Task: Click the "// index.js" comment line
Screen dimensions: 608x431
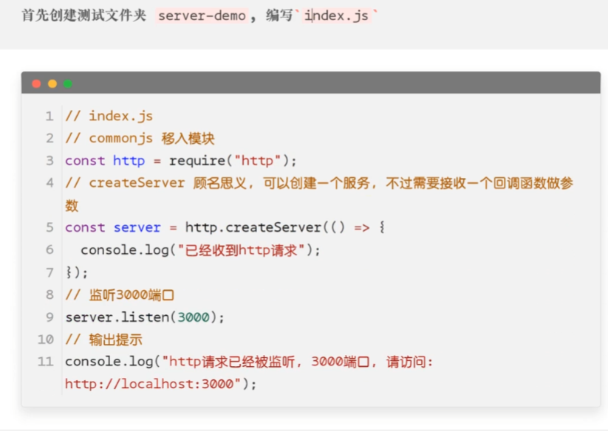Action: (109, 116)
